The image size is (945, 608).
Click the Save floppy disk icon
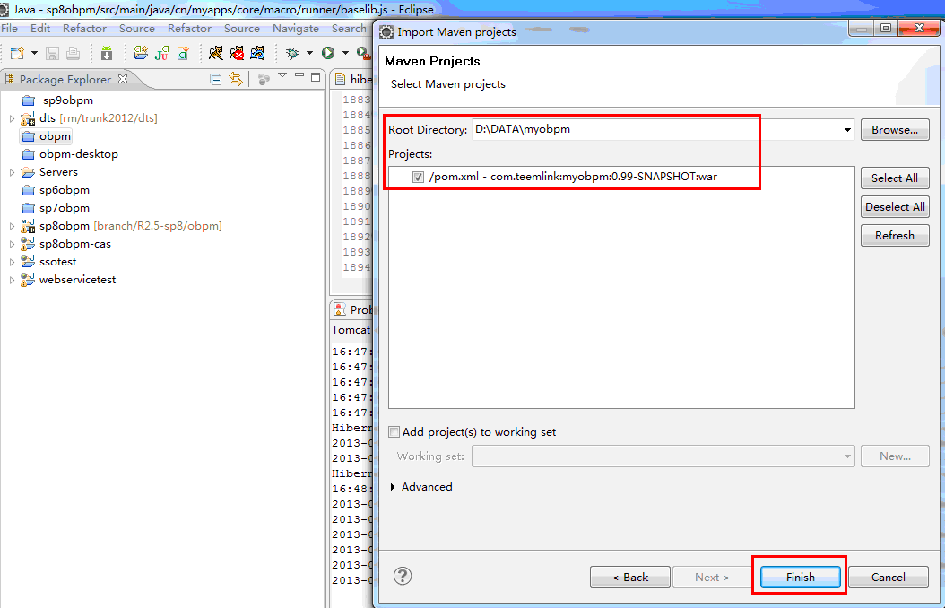click(x=52, y=53)
